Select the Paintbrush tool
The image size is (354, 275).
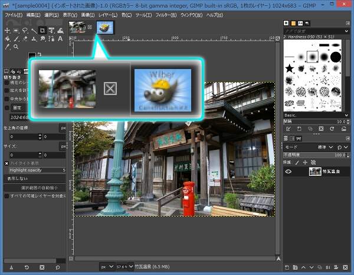[x=16, y=38]
